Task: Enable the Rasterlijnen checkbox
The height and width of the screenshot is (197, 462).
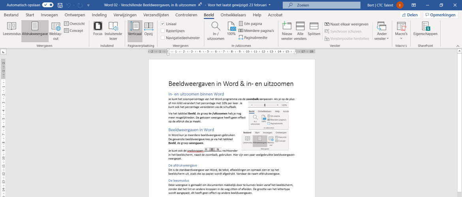Action: coord(163,31)
